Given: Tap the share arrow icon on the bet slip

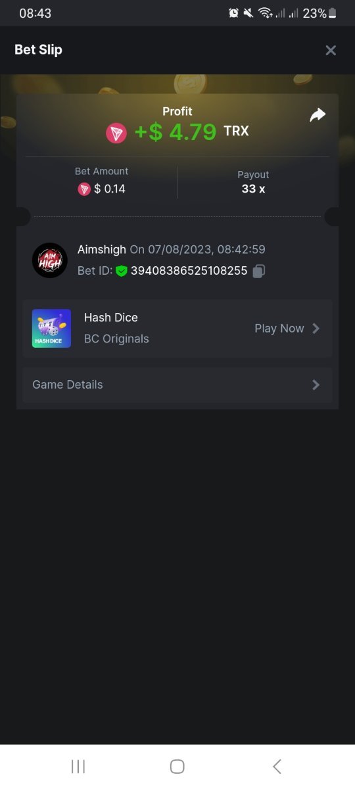Looking at the screenshot, I should pos(318,115).
